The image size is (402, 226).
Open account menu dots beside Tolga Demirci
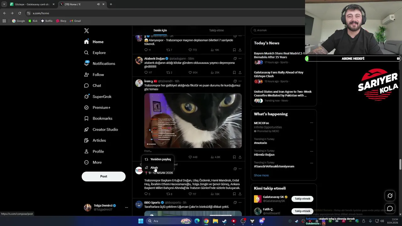point(127,207)
